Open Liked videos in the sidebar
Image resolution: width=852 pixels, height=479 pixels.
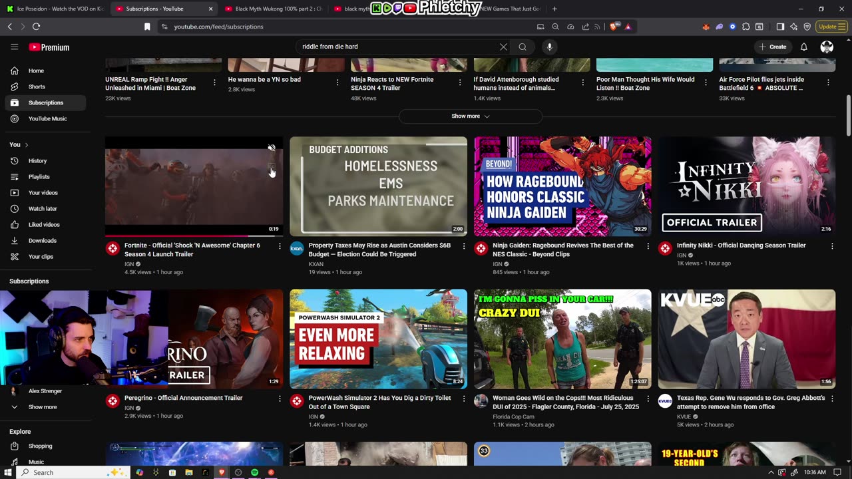coord(45,225)
